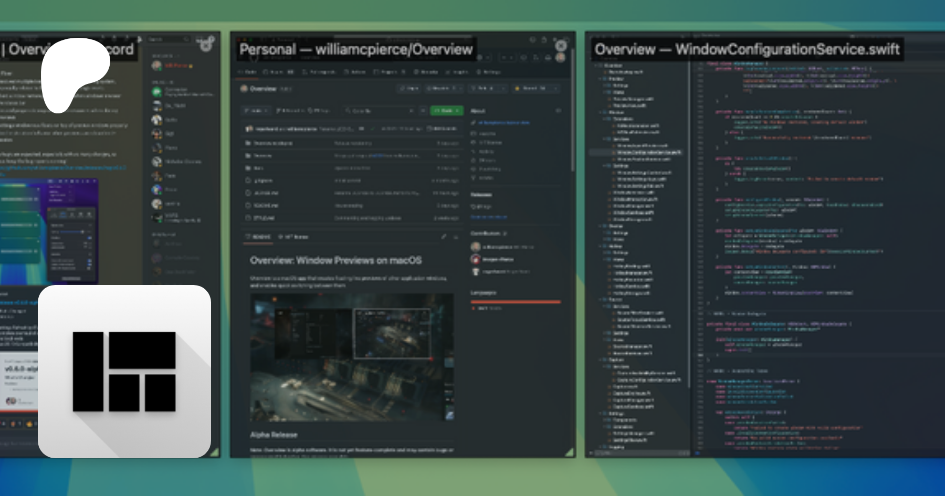
Task: Expand the dropdown arrow beside Starred
Action: (556, 88)
